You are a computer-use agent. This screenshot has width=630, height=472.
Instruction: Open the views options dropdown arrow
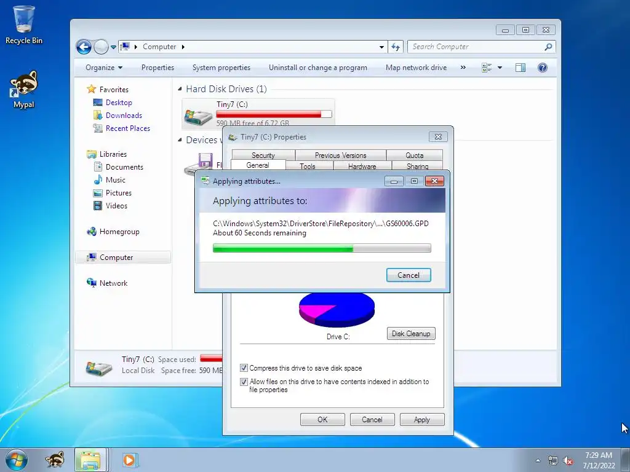point(500,68)
